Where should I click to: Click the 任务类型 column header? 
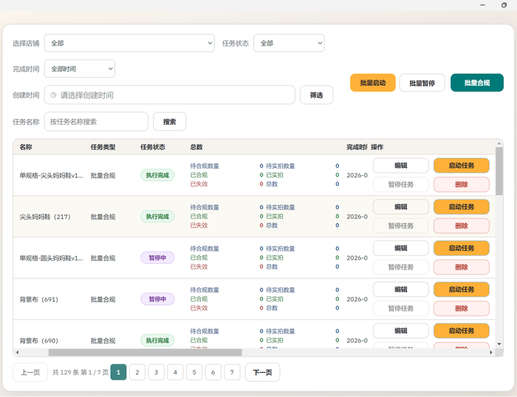pyautogui.click(x=103, y=147)
